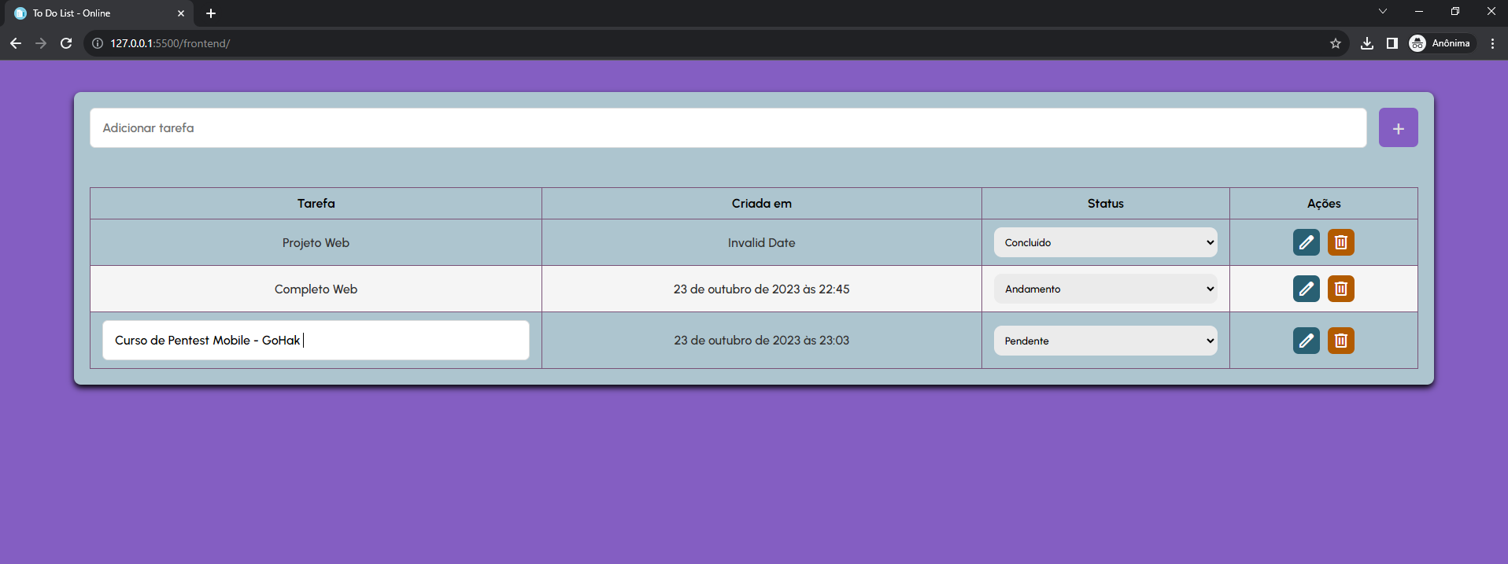1508x564 pixels.
Task: Open the Concluído status dropdown
Action: (x=1105, y=242)
